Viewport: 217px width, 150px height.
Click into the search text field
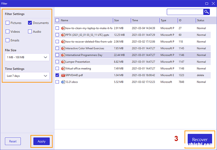[x=185, y=12]
